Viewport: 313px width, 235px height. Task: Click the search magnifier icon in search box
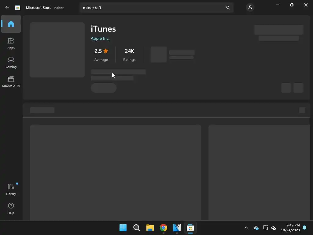click(228, 8)
